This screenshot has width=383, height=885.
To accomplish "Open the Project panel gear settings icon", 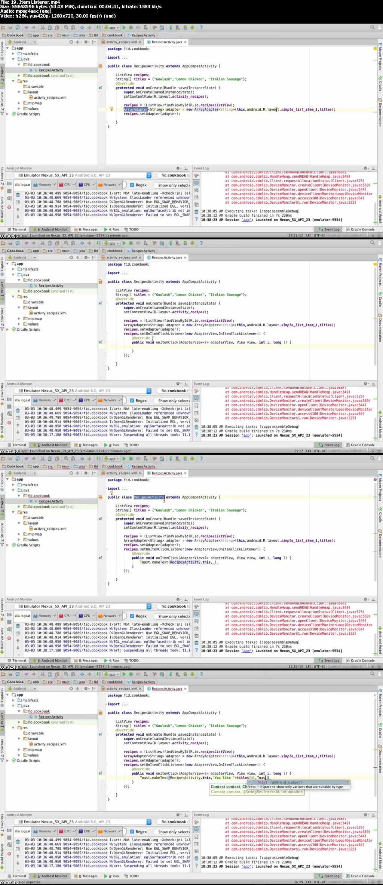I will click(86, 42).
